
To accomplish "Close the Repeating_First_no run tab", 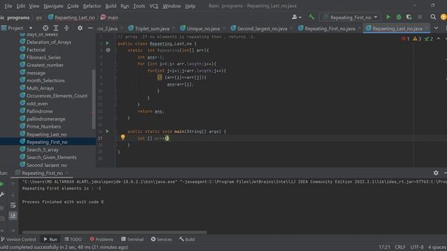I will pos(67,173).
